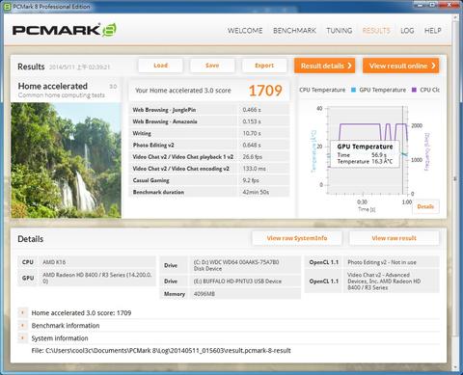Save the current result

[212, 66]
